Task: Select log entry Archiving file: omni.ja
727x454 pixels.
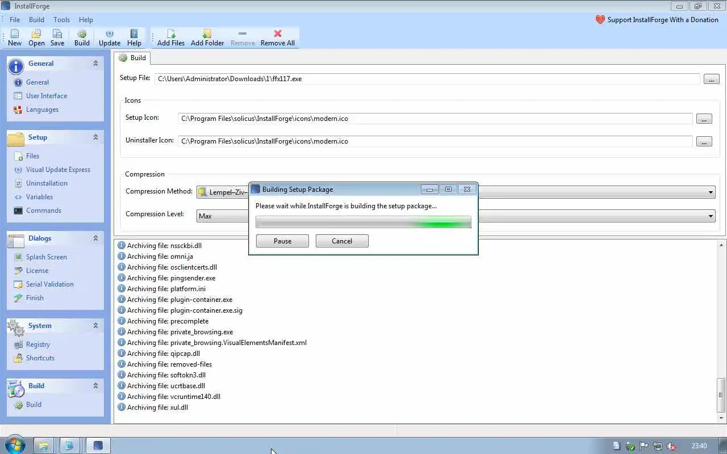Action: pyautogui.click(x=155, y=257)
